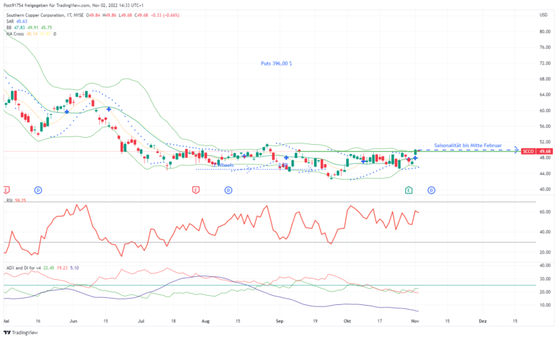Click the blue MA cross marker at latest candle

coord(415,159)
